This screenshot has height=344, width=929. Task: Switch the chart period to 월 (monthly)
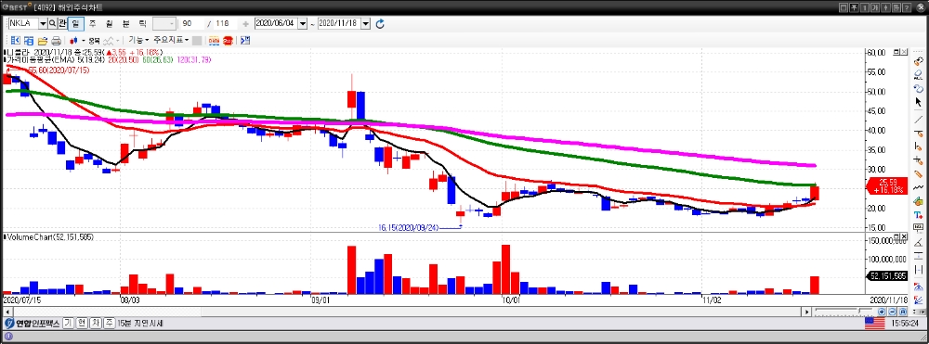109,23
